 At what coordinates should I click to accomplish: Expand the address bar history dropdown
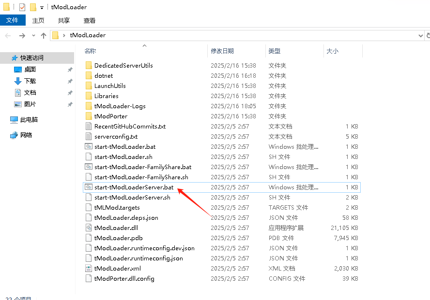click(420, 36)
